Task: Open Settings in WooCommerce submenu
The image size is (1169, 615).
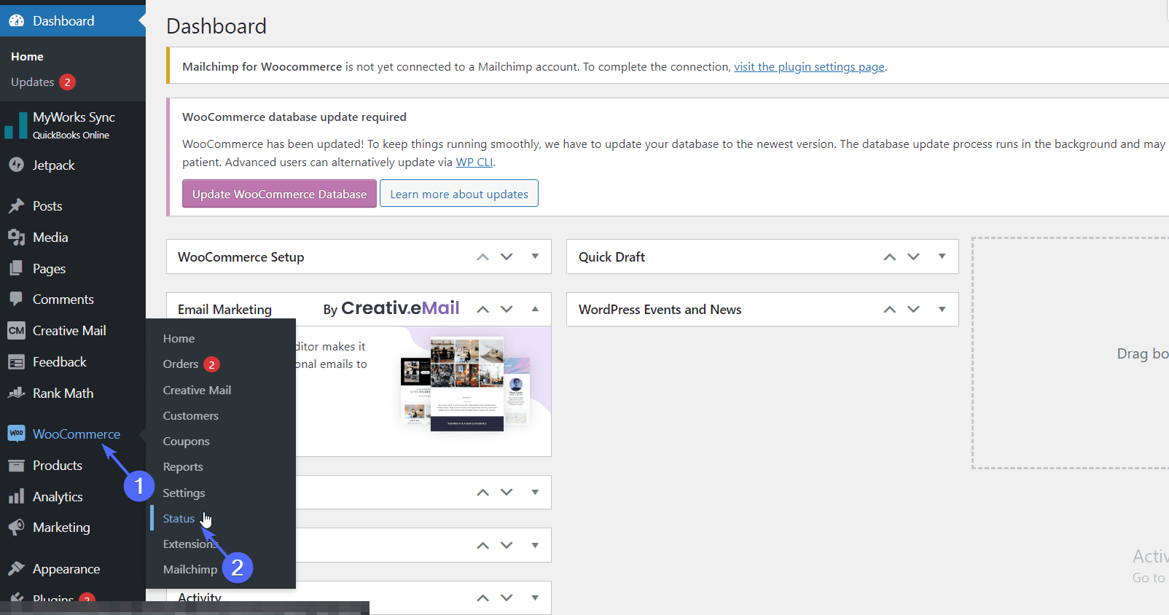Action: click(x=184, y=493)
